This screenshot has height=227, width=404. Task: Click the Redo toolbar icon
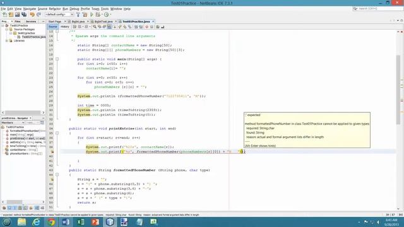pos(39,15)
